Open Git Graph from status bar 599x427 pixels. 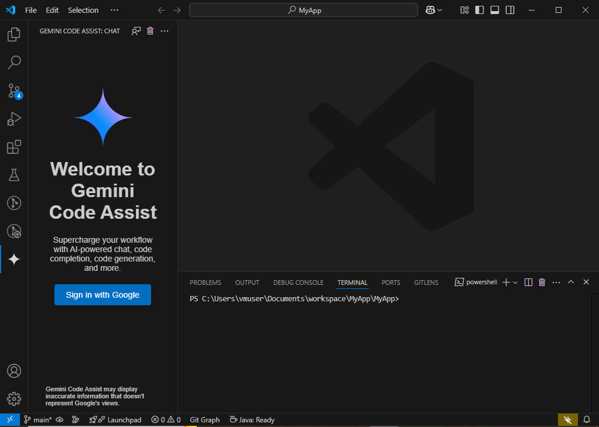[x=205, y=420]
